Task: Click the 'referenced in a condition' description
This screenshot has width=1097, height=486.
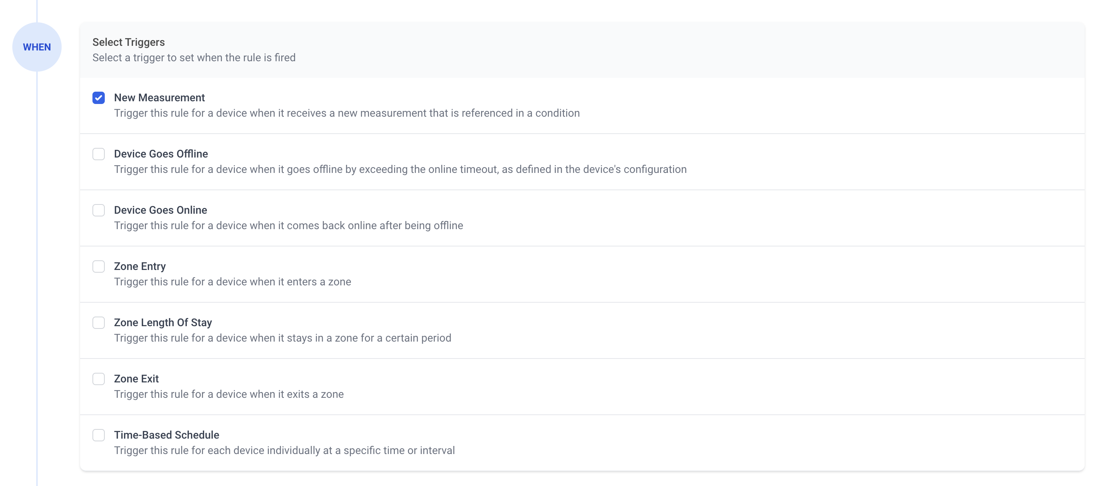Action: (347, 113)
